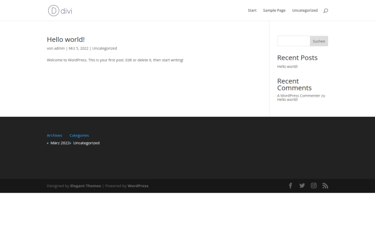Open the RSS feed icon in footer
The image size is (375, 234).
click(325, 186)
